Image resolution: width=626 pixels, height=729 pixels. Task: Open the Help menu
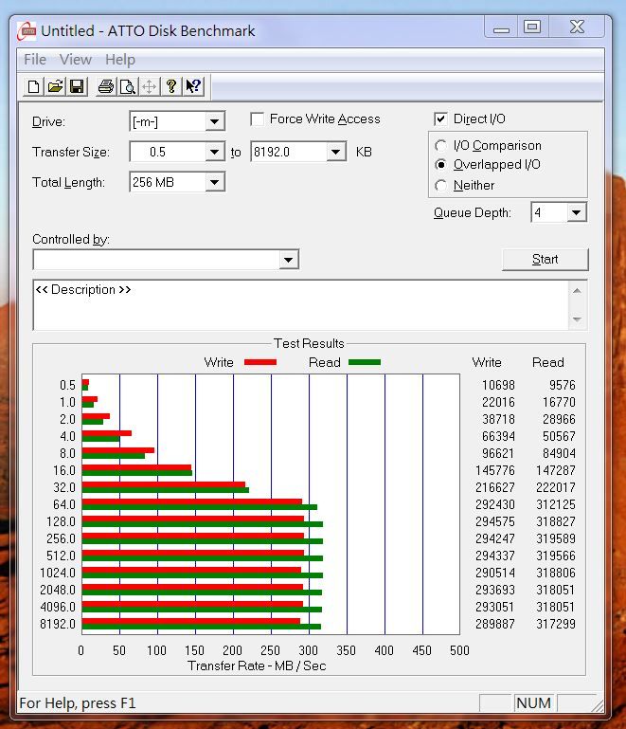click(120, 60)
